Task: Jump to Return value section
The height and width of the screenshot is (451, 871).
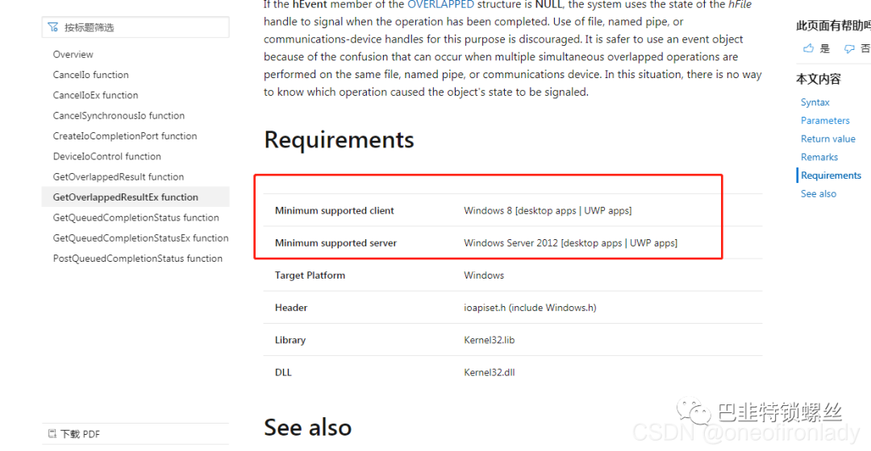Action: pyautogui.click(x=827, y=139)
